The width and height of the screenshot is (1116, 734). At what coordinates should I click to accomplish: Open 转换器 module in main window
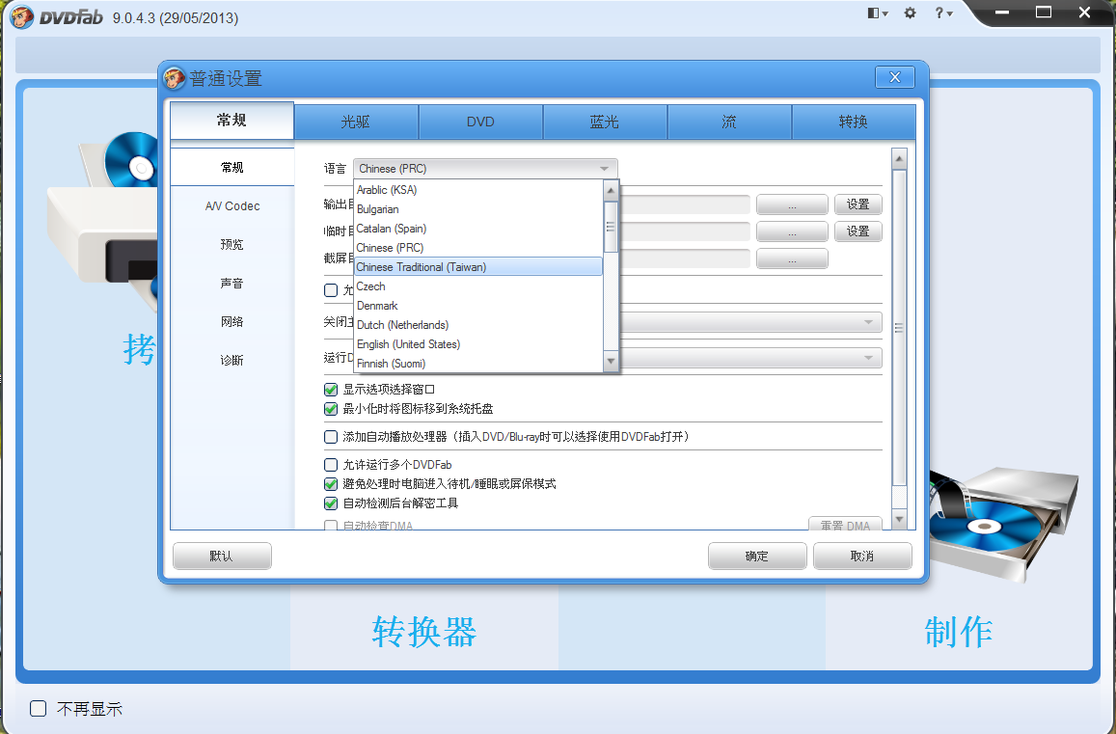click(424, 632)
